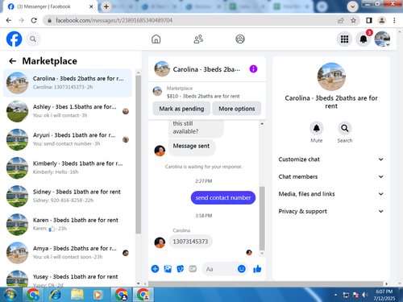Expand the Privacy & support section
The image size is (403, 302).
[x=331, y=211]
